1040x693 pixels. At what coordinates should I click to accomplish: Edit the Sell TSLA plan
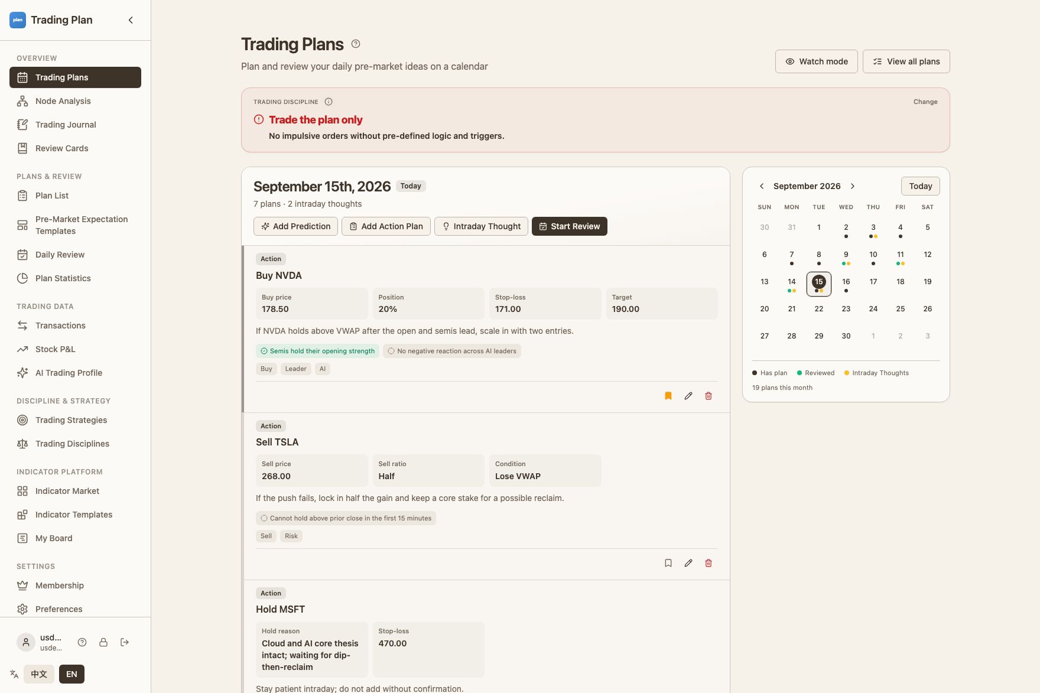(688, 563)
